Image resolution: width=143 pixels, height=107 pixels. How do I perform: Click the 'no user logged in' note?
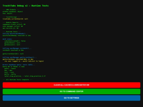(24, 61)
